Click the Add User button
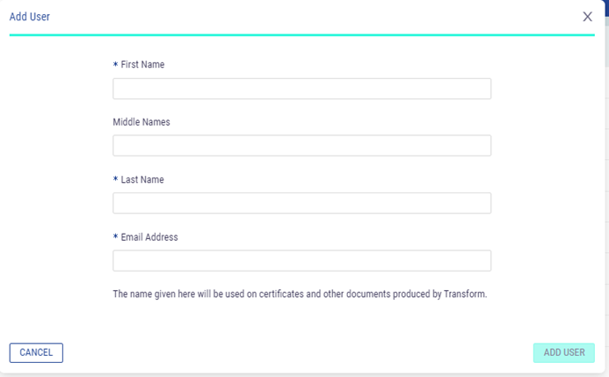Viewport: 609px width, 377px height. (x=563, y=352)
